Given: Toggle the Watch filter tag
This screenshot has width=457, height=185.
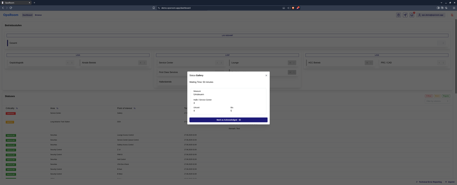Looking at the screenshot, I should click(x=437, y=96).
